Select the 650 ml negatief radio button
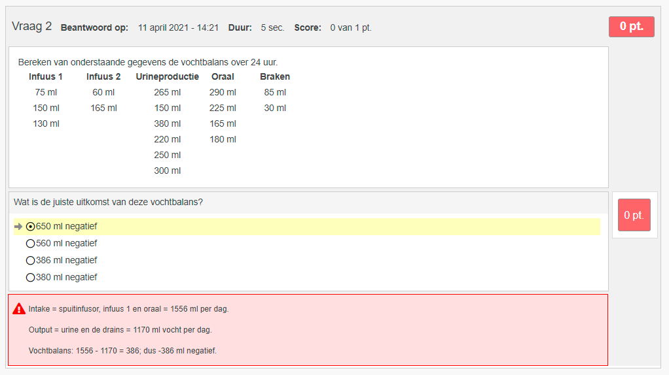 click(x=30, y=227)
